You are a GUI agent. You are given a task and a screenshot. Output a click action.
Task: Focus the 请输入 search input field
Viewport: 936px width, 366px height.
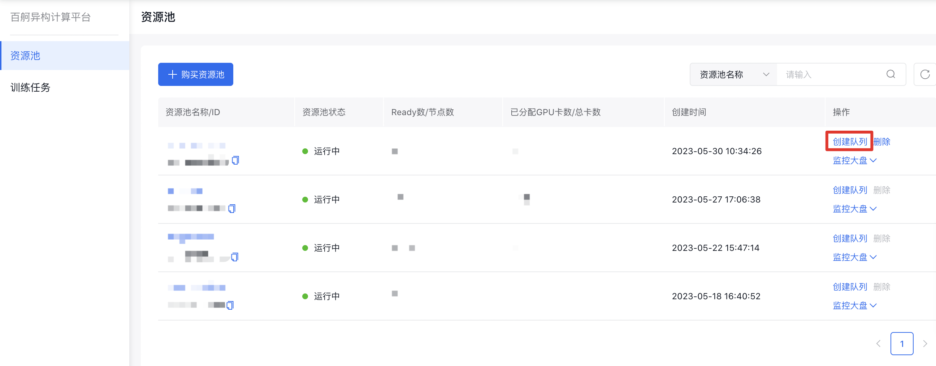[x=832, y=74]
